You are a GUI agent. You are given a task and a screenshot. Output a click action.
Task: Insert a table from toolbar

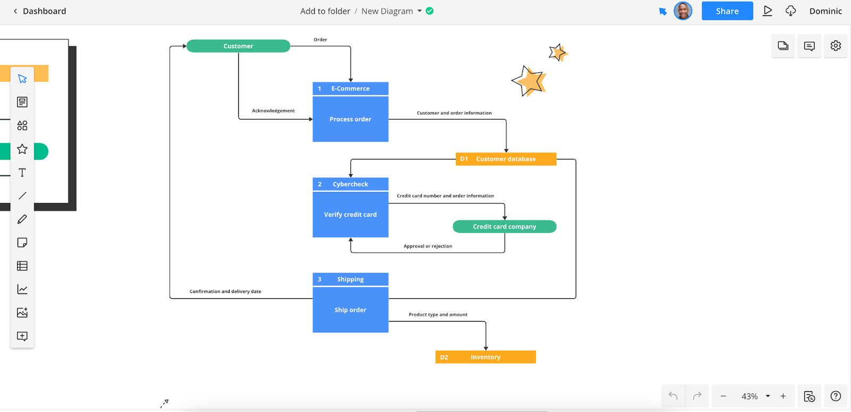pyautogui.click(x=22, y=266)
